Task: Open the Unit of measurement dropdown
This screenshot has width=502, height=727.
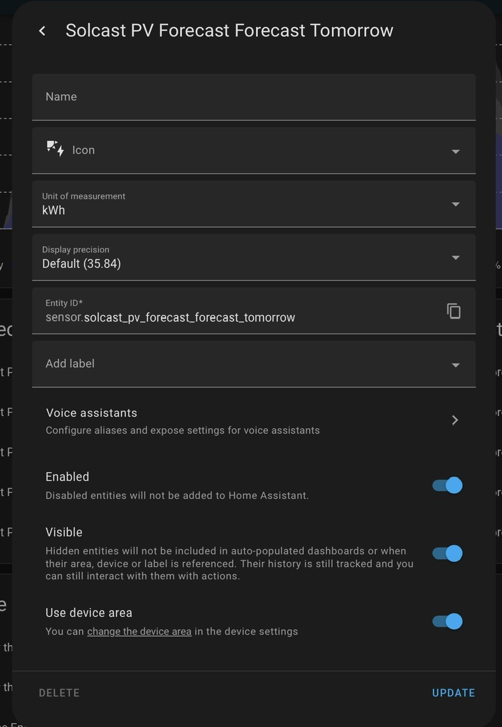Action: [254, 204]
